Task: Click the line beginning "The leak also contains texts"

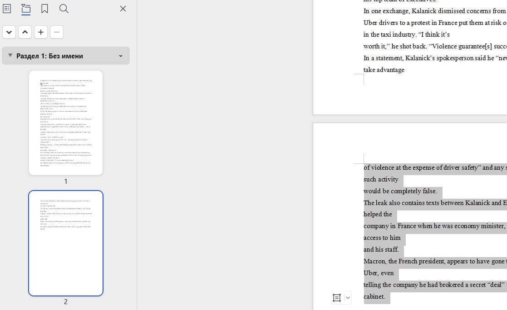Action: coord(435,203)
